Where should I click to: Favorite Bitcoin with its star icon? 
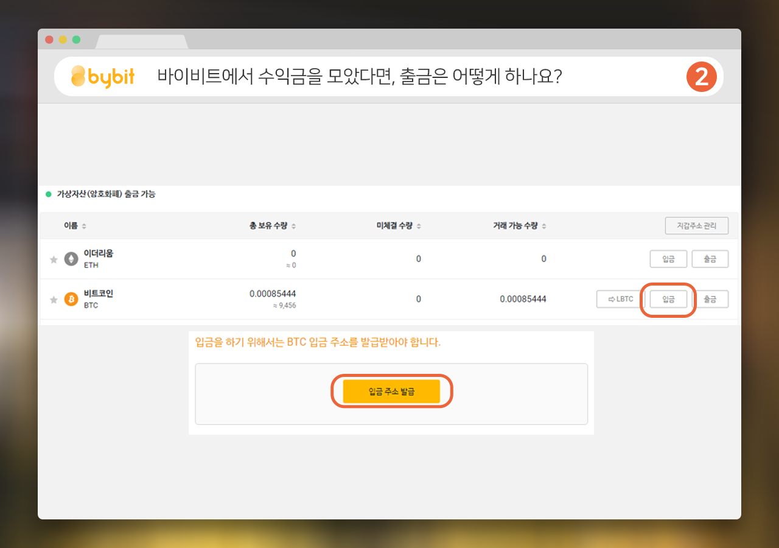click(54, 300)
